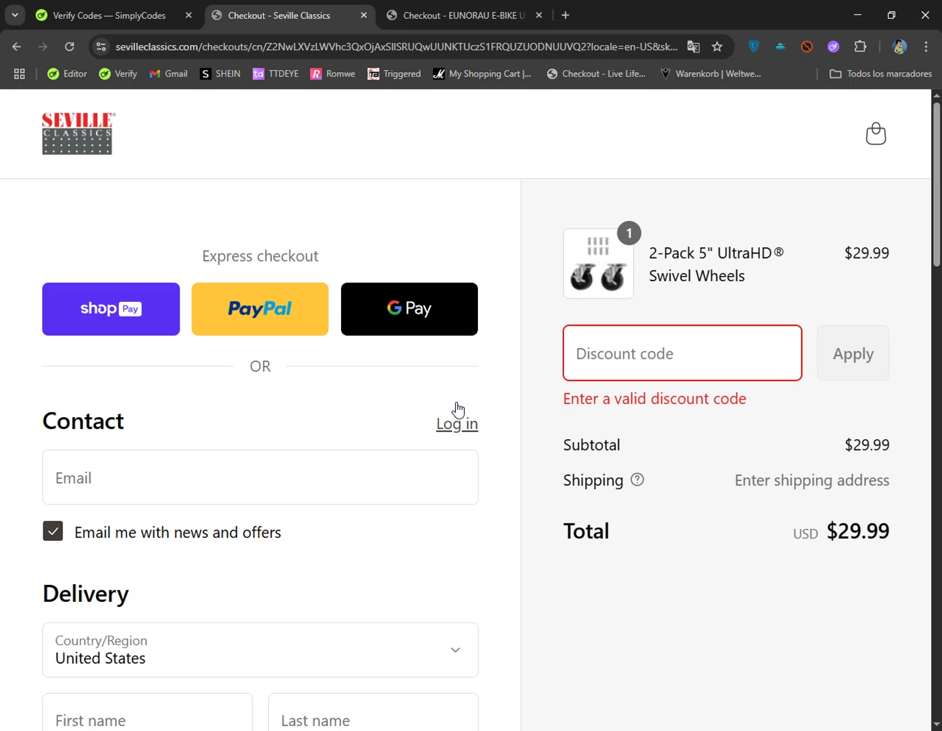Open the Editor bookmark
This screenshot has height=731, width=942.
click(67, 74)
